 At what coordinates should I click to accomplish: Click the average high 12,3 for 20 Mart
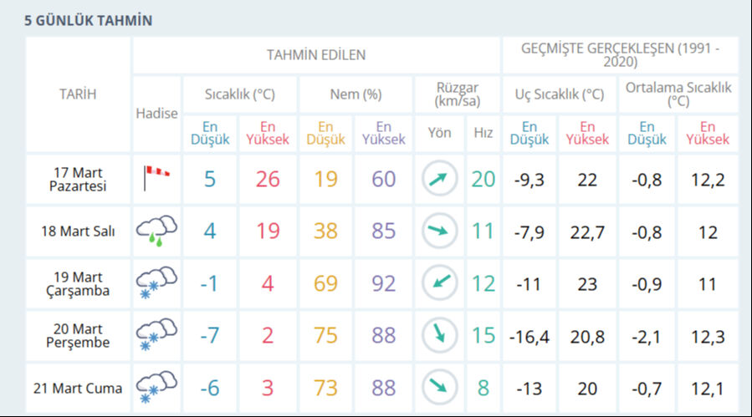(708, 337)
